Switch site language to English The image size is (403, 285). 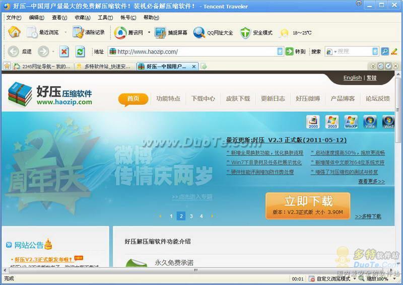[352, 78]
